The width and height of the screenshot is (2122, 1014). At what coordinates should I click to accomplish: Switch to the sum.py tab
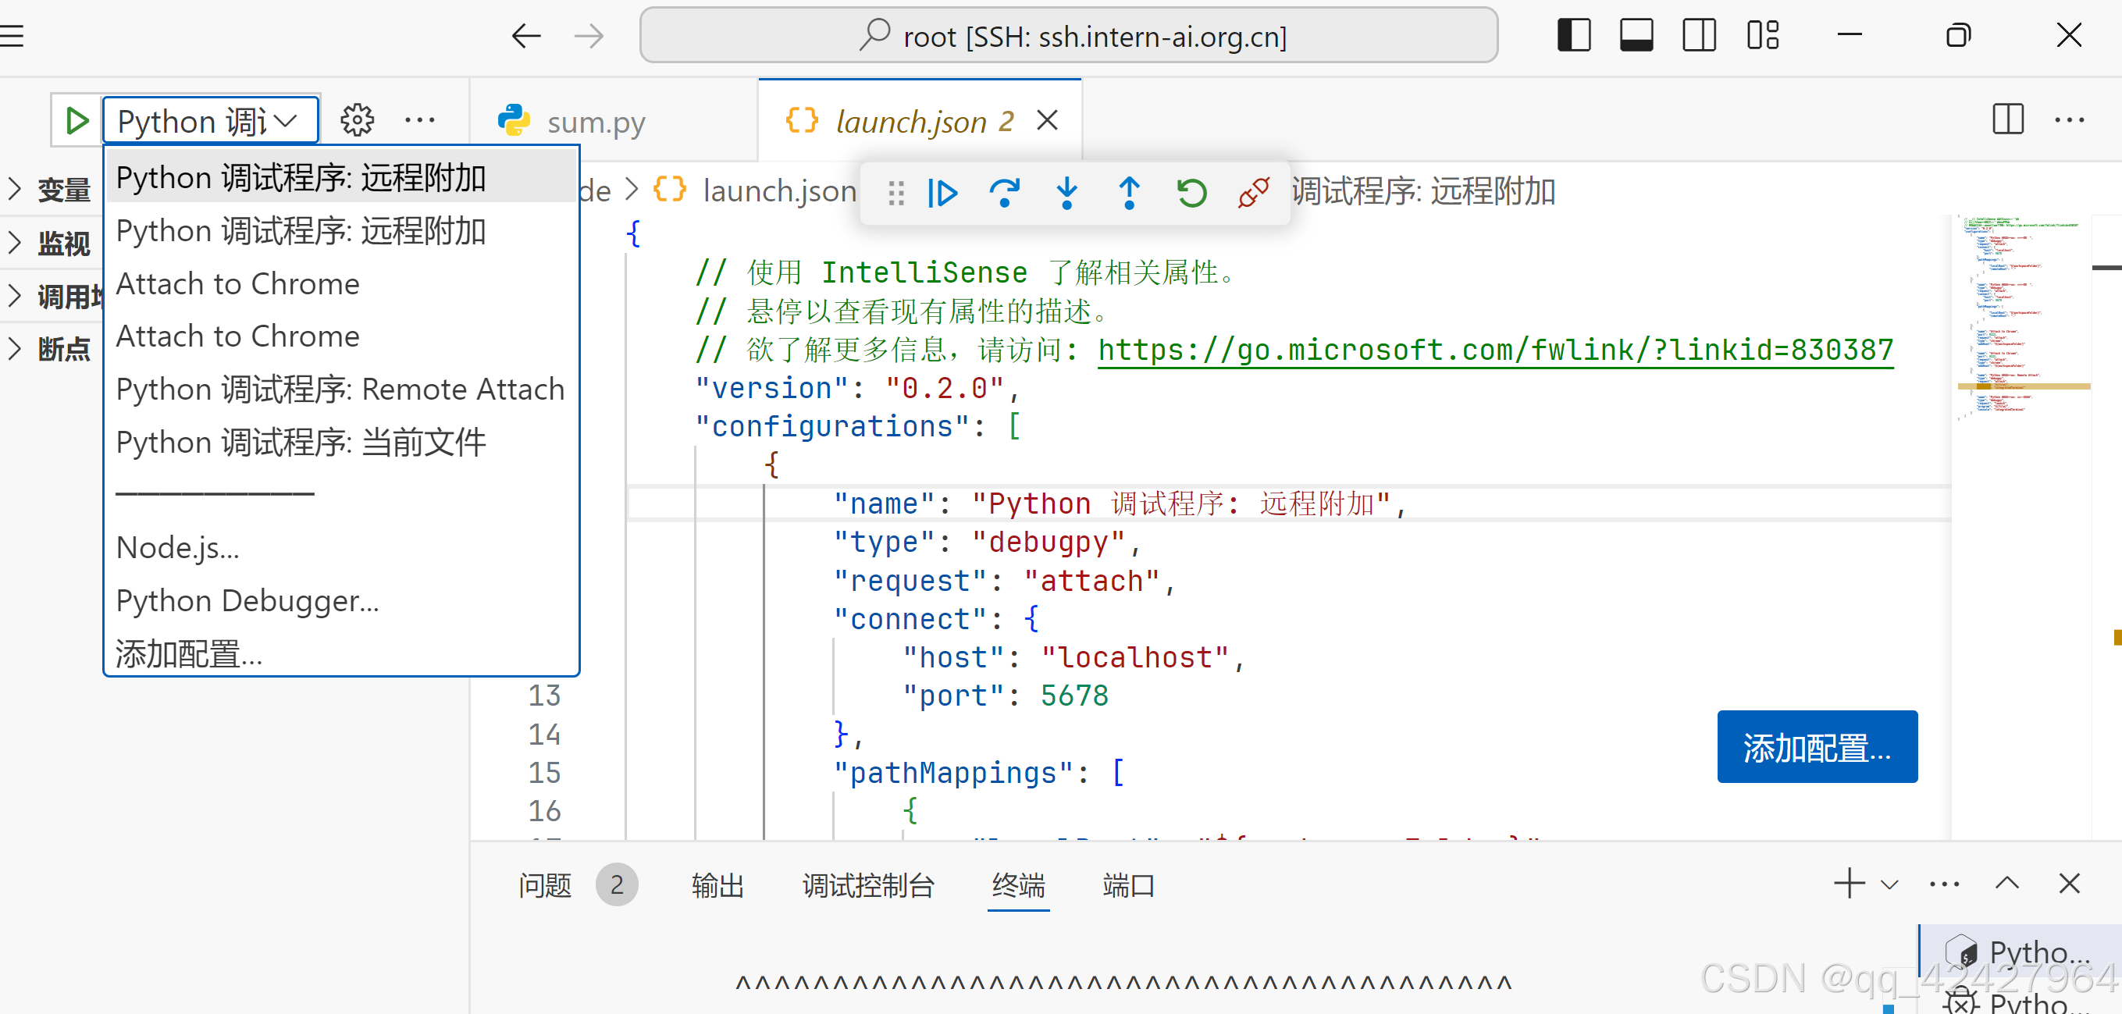pos(596,122)
